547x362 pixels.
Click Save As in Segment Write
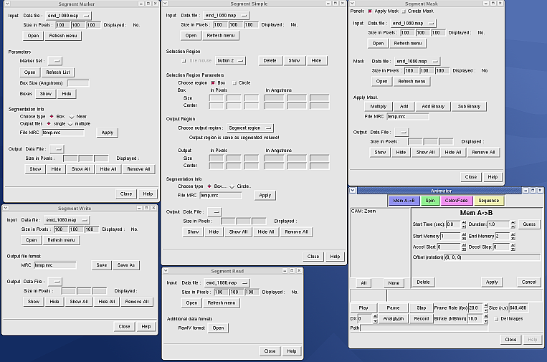point(125,265)
